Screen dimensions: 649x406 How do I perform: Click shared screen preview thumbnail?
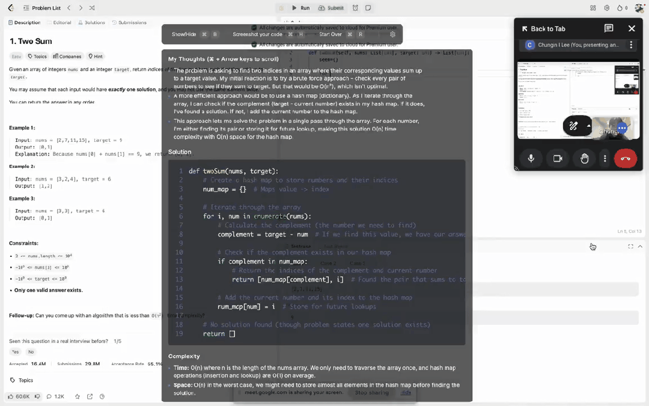tap(578, 100)
